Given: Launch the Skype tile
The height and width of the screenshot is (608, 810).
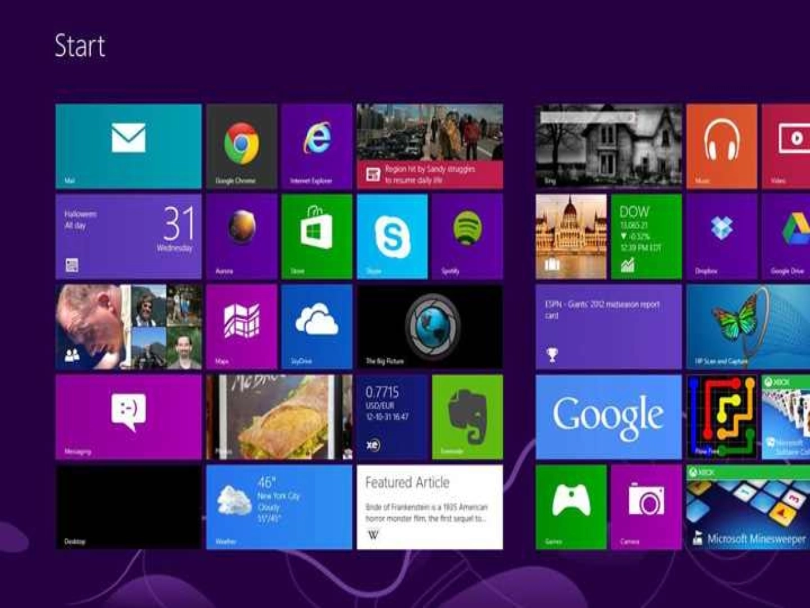Looking at the screenshot, I should [x=392, y=236].
